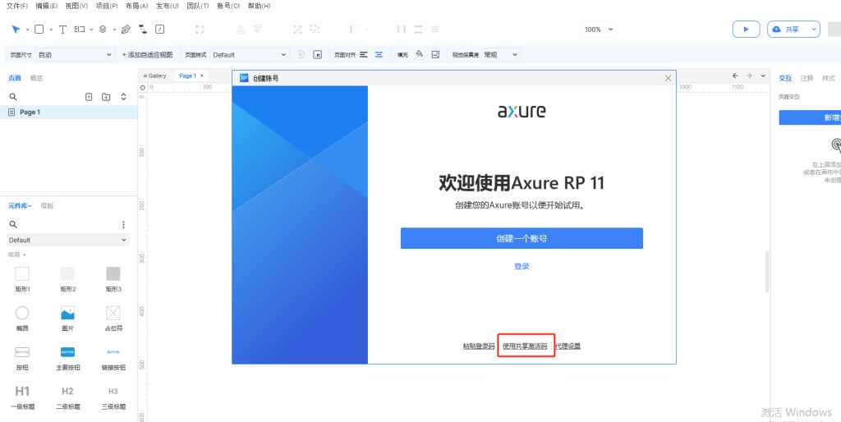Screen dimensions: 841x422
Task: Click the 登录 login link
Action: [x=522, y=266]
